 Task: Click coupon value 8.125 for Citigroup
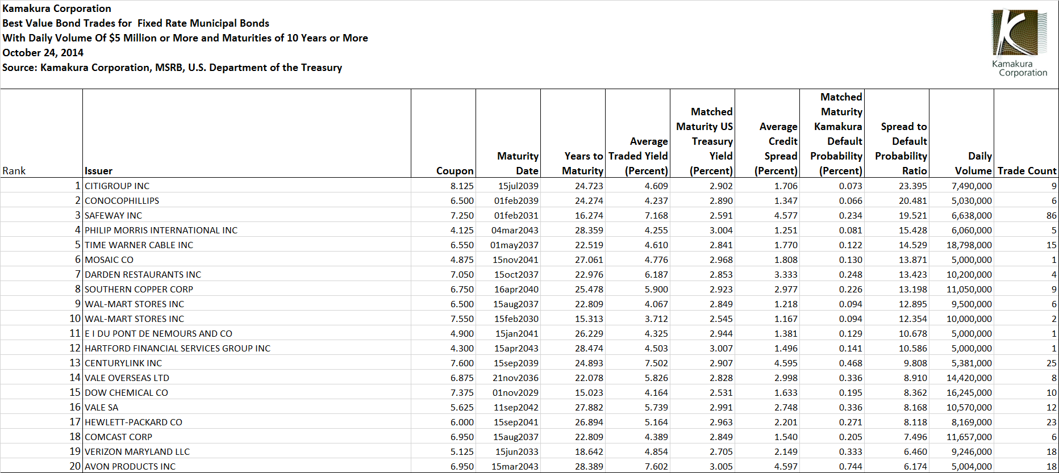coord(462,186)
